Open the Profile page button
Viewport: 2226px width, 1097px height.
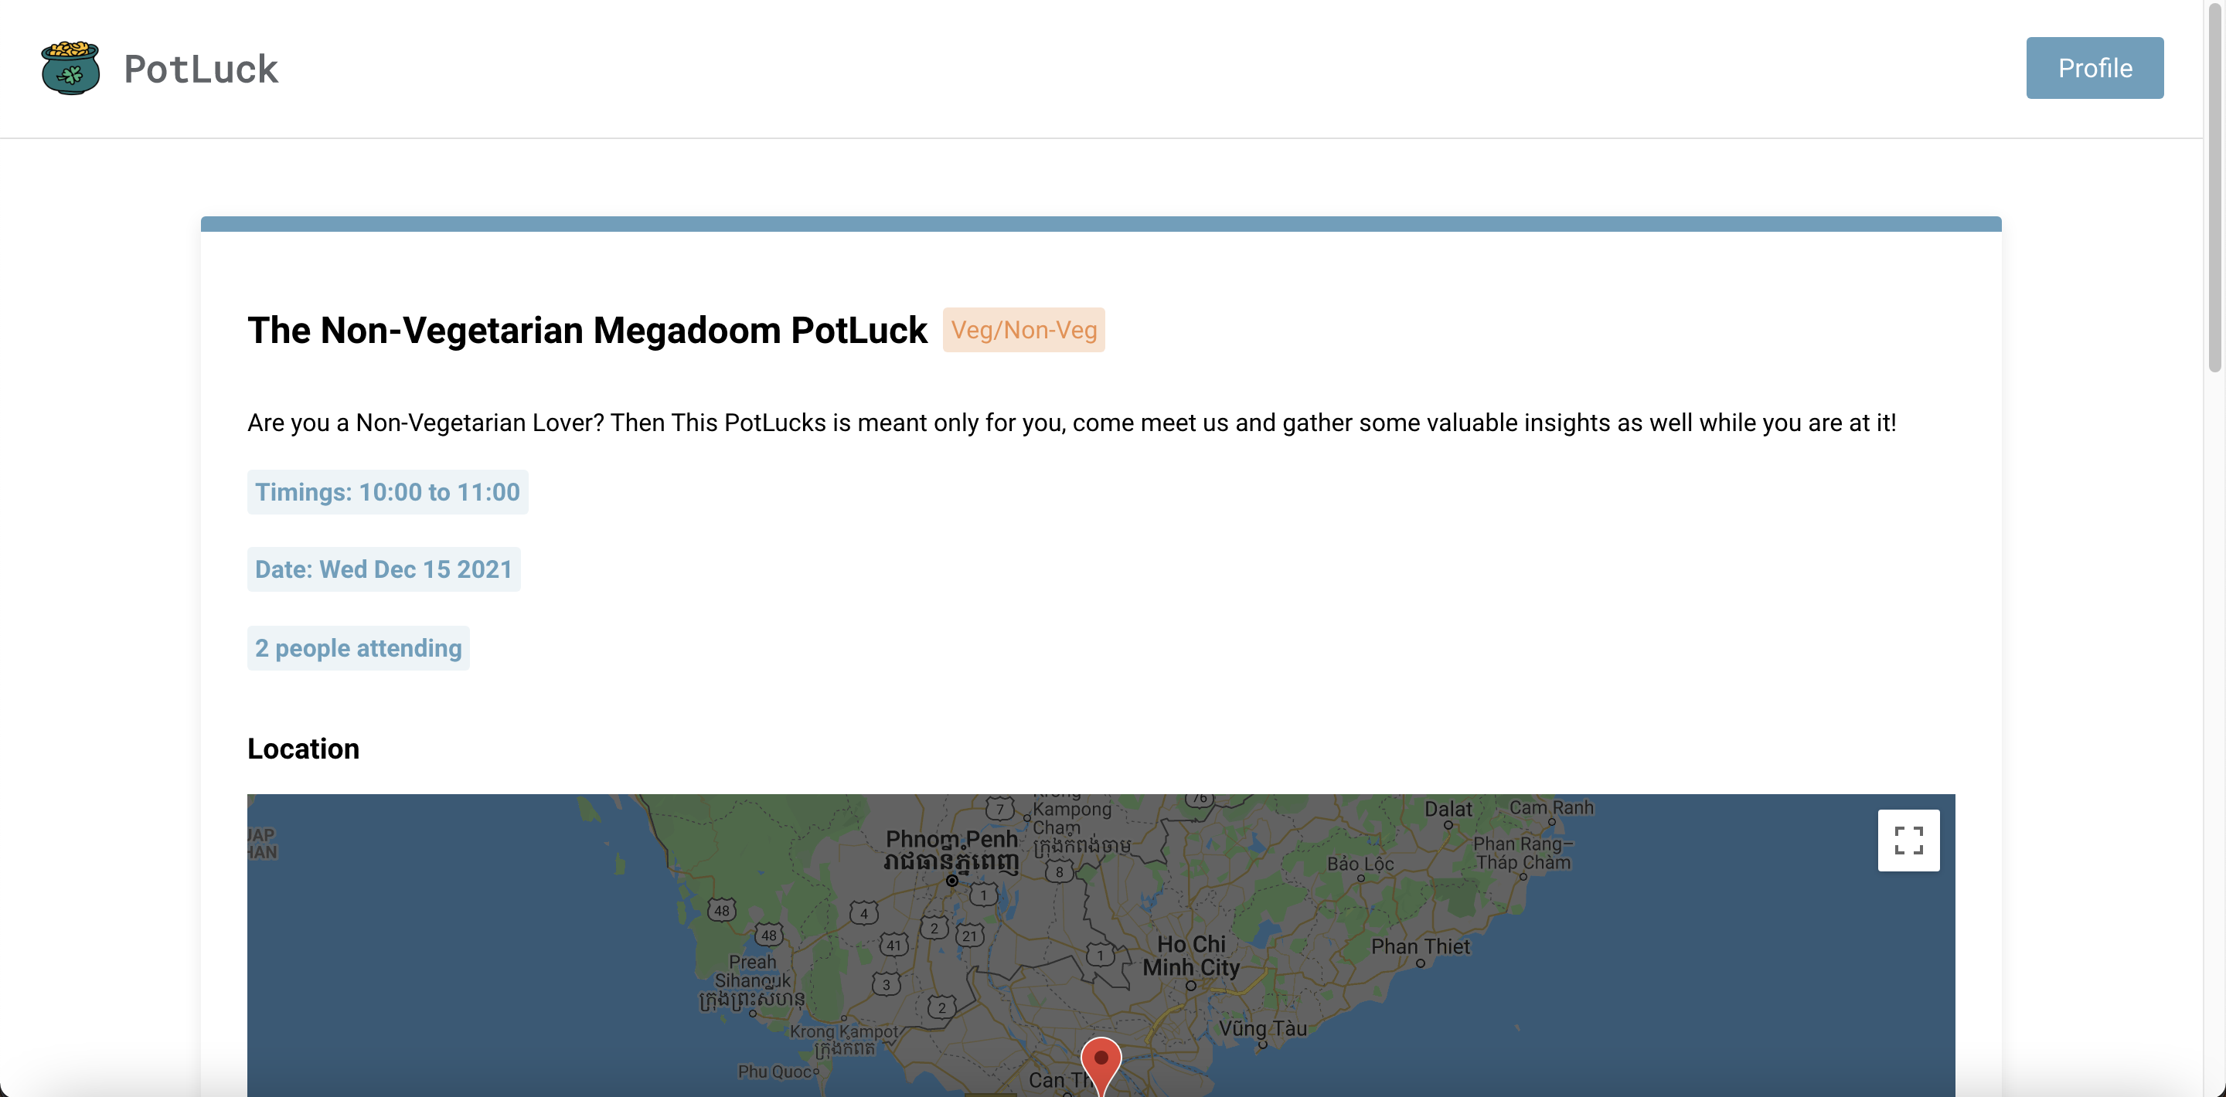(x=2093, y=68)
